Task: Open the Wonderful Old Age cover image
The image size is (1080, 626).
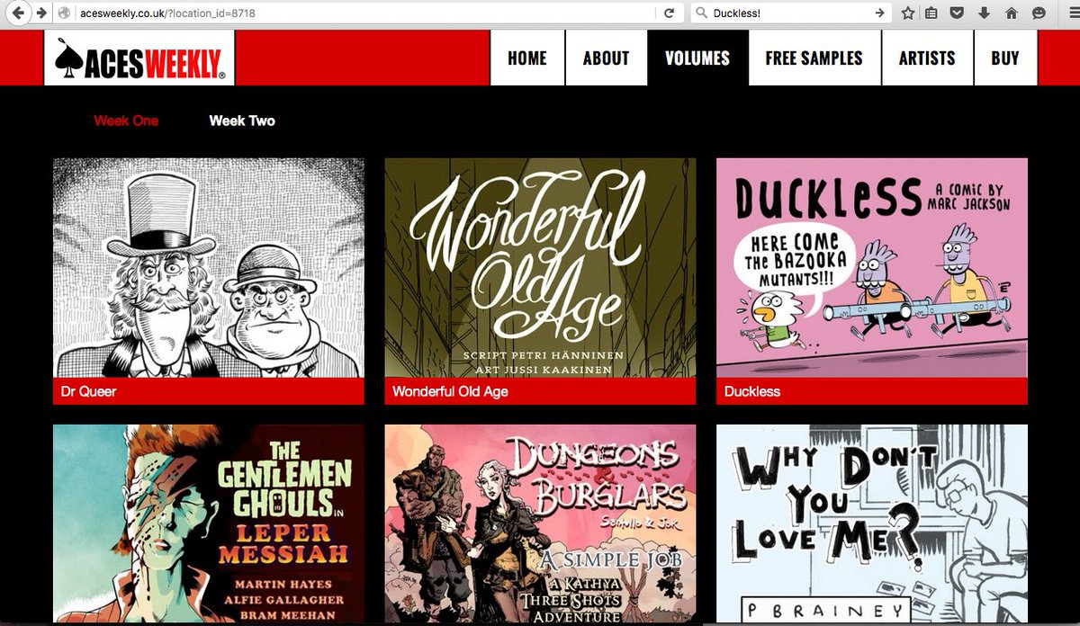Action: pyautogui.click(x=540, y=268)
